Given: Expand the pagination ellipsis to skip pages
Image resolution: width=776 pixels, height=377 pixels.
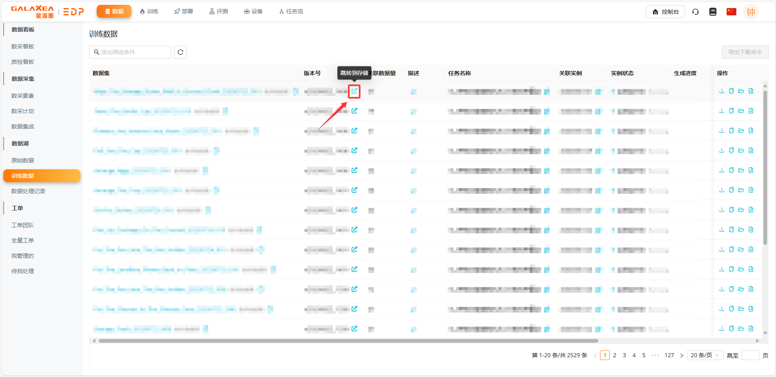Looking at the screenshot, I should point(655,355).
